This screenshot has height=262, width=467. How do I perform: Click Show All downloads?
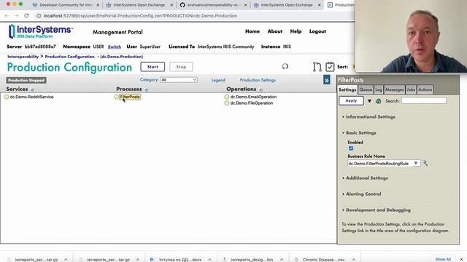tap(443, 259)
